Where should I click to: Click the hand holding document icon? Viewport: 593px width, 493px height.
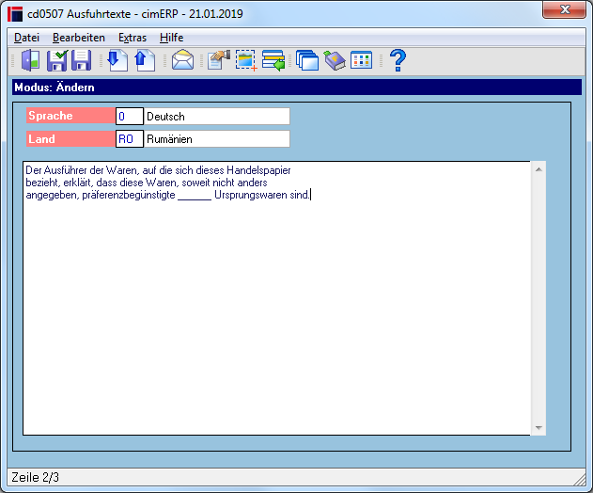pyautogui.click(x=219, y=60)
